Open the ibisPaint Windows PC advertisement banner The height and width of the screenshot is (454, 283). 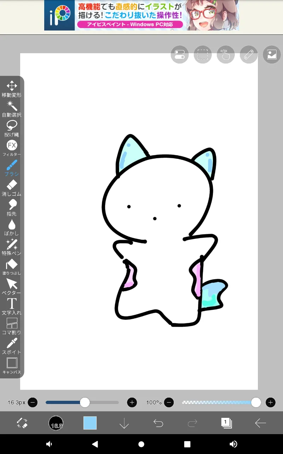141,15
